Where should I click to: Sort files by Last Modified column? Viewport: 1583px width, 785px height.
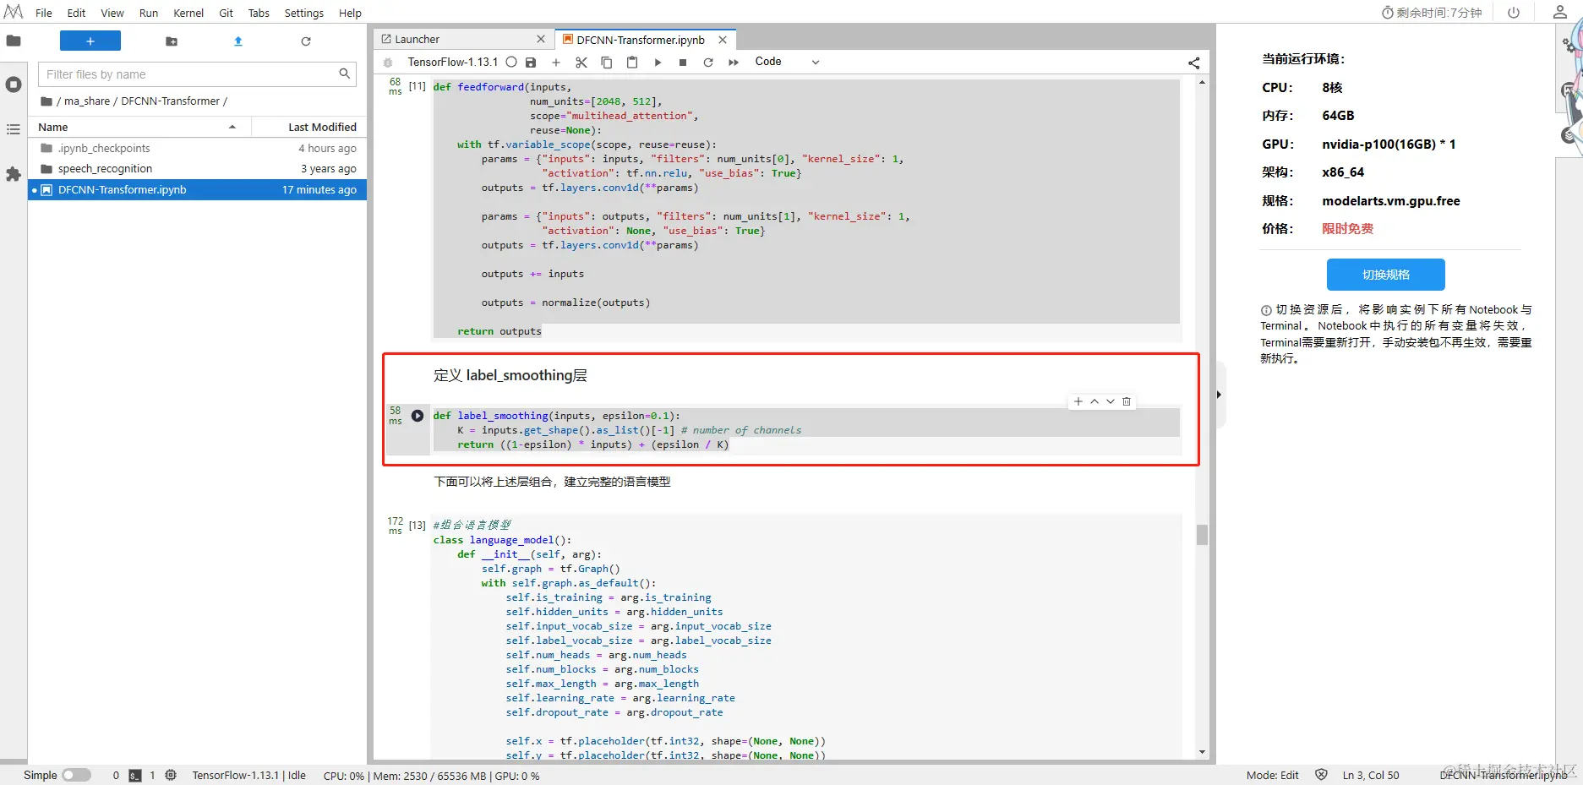click(x=308, y=127)
